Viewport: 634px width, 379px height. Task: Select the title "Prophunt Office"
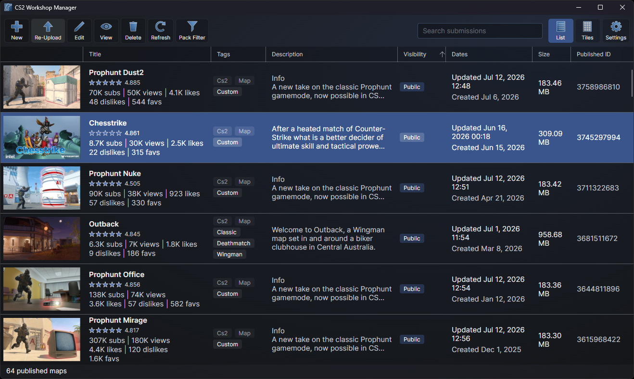pyautogui.click(x=117, y=275)
